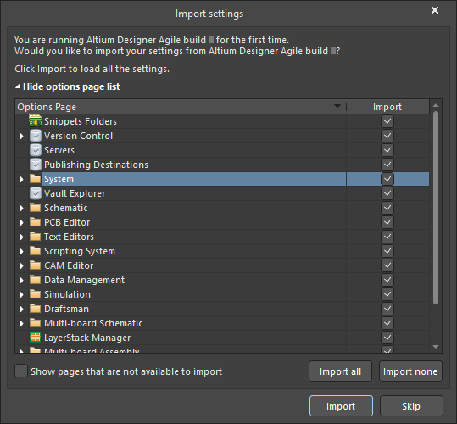Viewport: 457px width, 424px height.
Task: Expand the System tree node
Action: (x=21, y=179)
